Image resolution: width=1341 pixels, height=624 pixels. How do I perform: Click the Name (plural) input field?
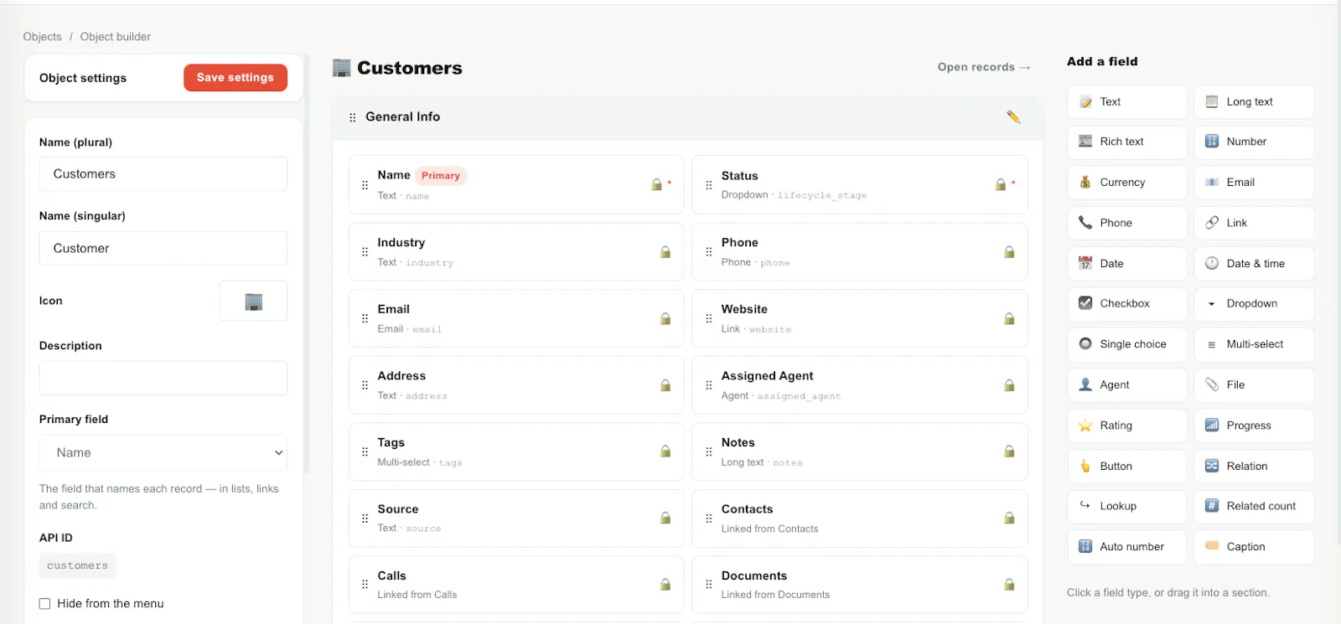point(163,174)
